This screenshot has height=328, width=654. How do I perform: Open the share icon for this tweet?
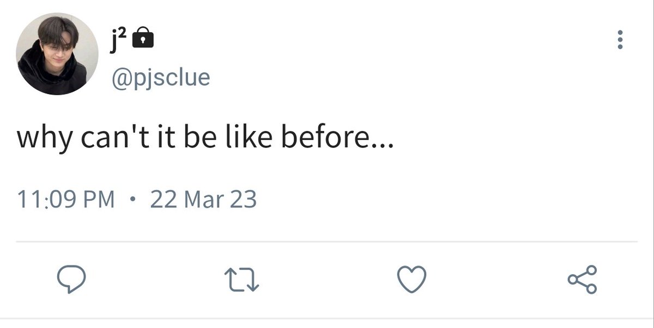(583, 281)
